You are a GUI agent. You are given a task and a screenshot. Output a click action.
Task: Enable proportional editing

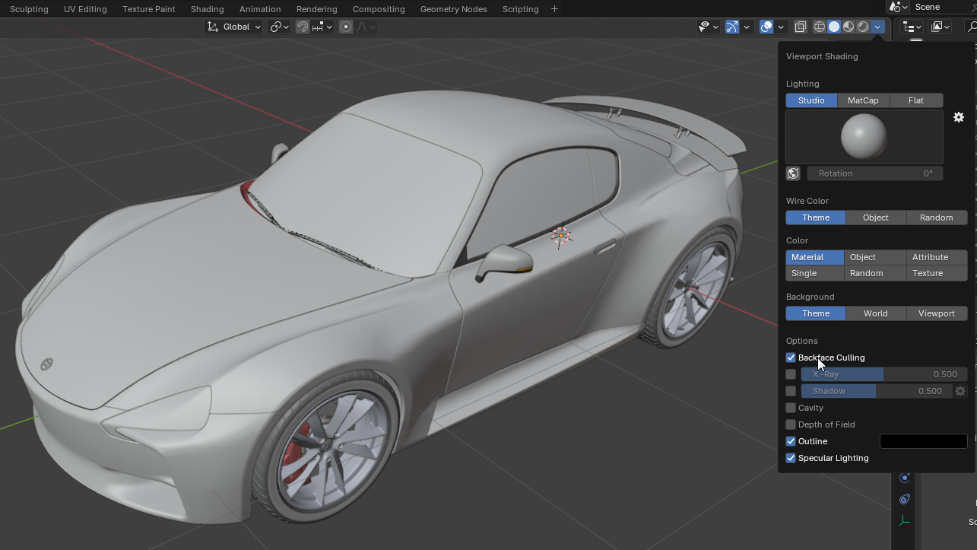(x=344, y=27)
